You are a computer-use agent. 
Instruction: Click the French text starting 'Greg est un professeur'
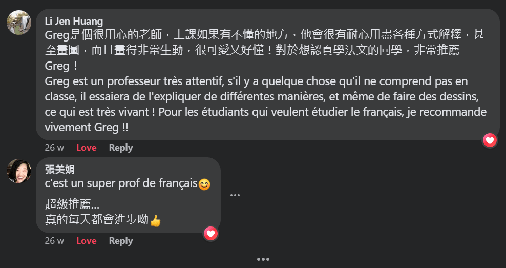266,105
